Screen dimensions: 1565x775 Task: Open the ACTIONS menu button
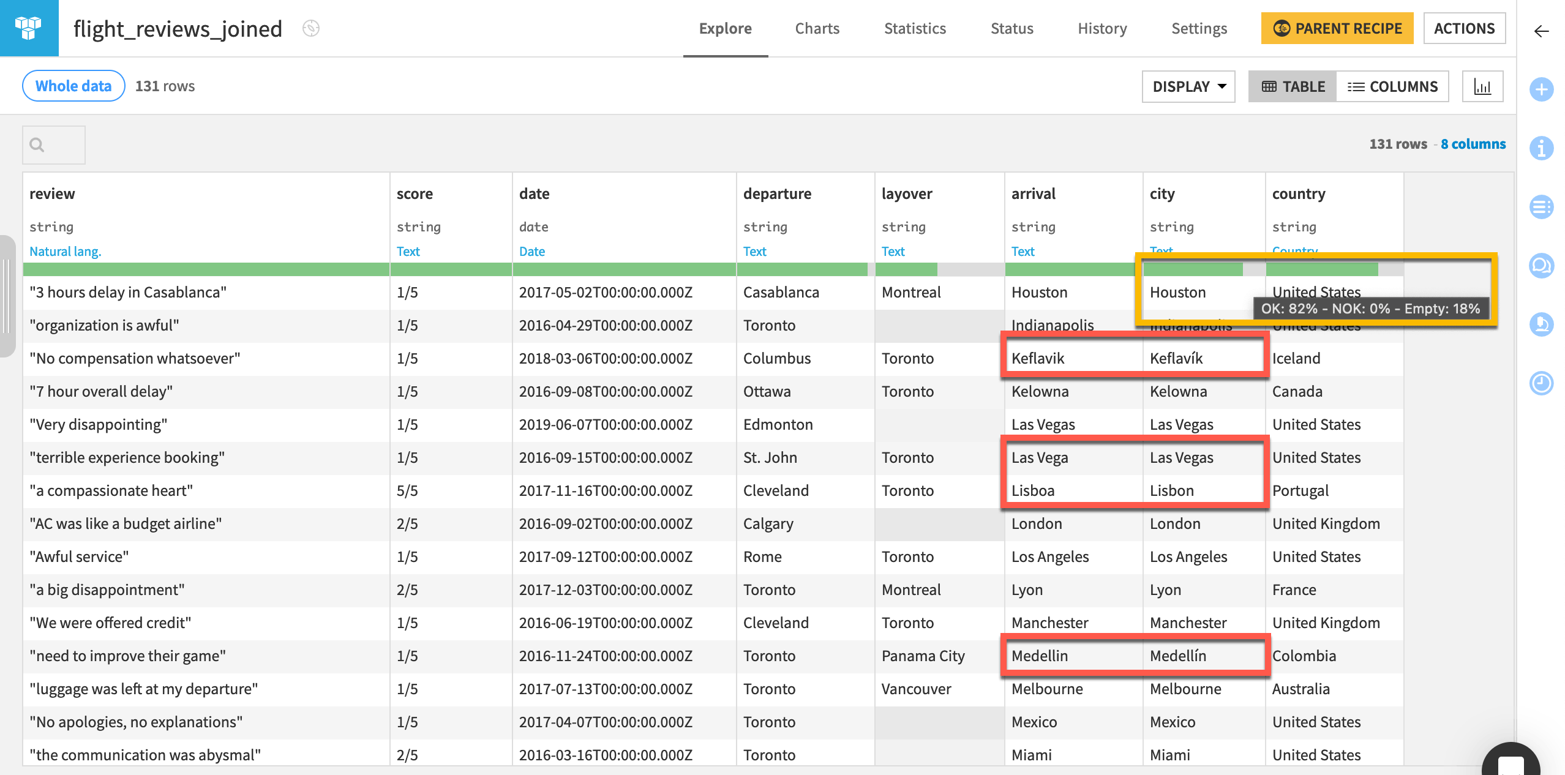point(1465,28)
